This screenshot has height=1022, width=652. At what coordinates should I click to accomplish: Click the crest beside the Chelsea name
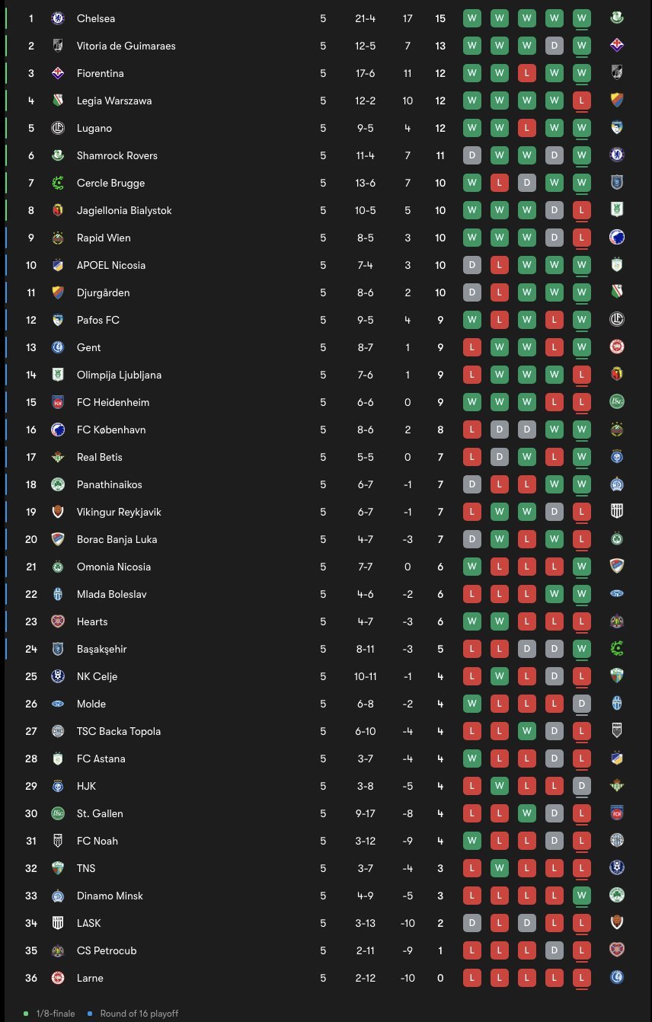pyautogui.click(x=57, y=18)
